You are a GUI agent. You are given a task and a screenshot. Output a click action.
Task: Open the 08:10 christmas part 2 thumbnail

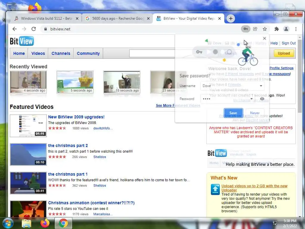[x=28, y=154]
